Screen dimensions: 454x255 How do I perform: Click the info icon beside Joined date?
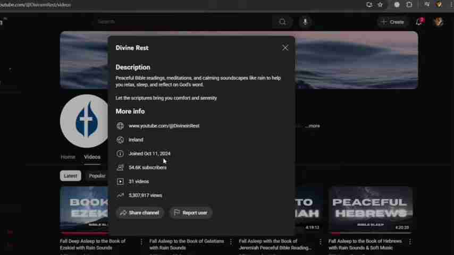120,154
